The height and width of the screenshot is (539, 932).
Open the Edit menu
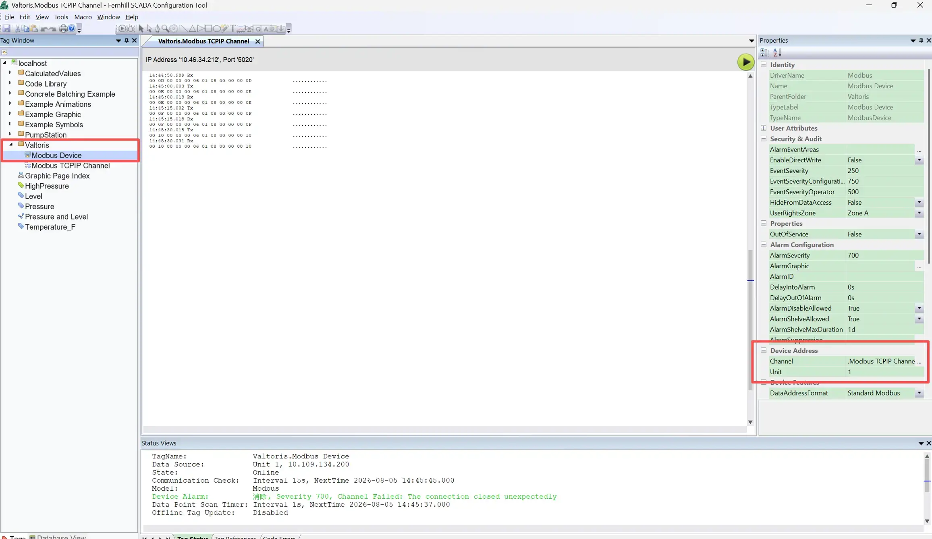(x=25, y=17)
